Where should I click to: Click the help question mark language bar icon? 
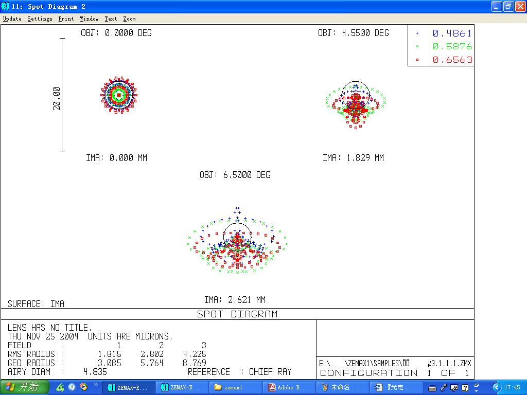click(x=465, y=388)
